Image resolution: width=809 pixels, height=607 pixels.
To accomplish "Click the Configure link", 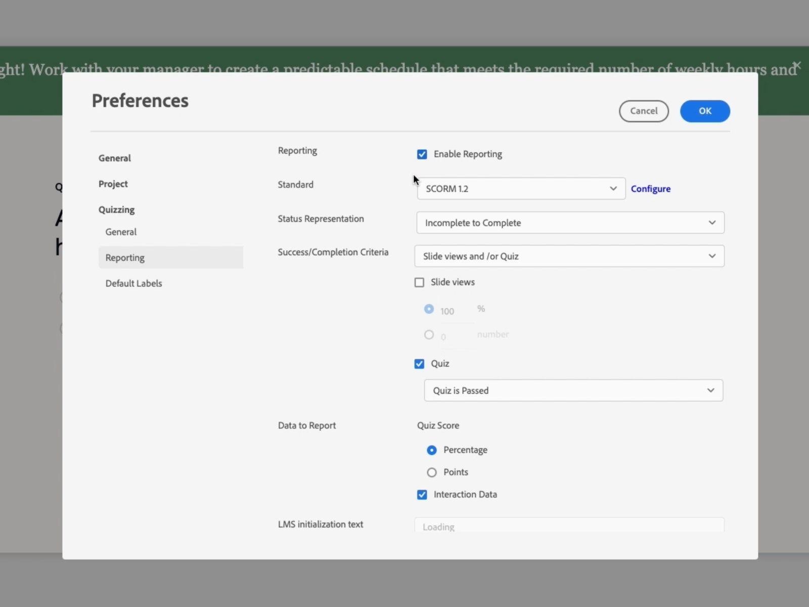I will (650, 189).
